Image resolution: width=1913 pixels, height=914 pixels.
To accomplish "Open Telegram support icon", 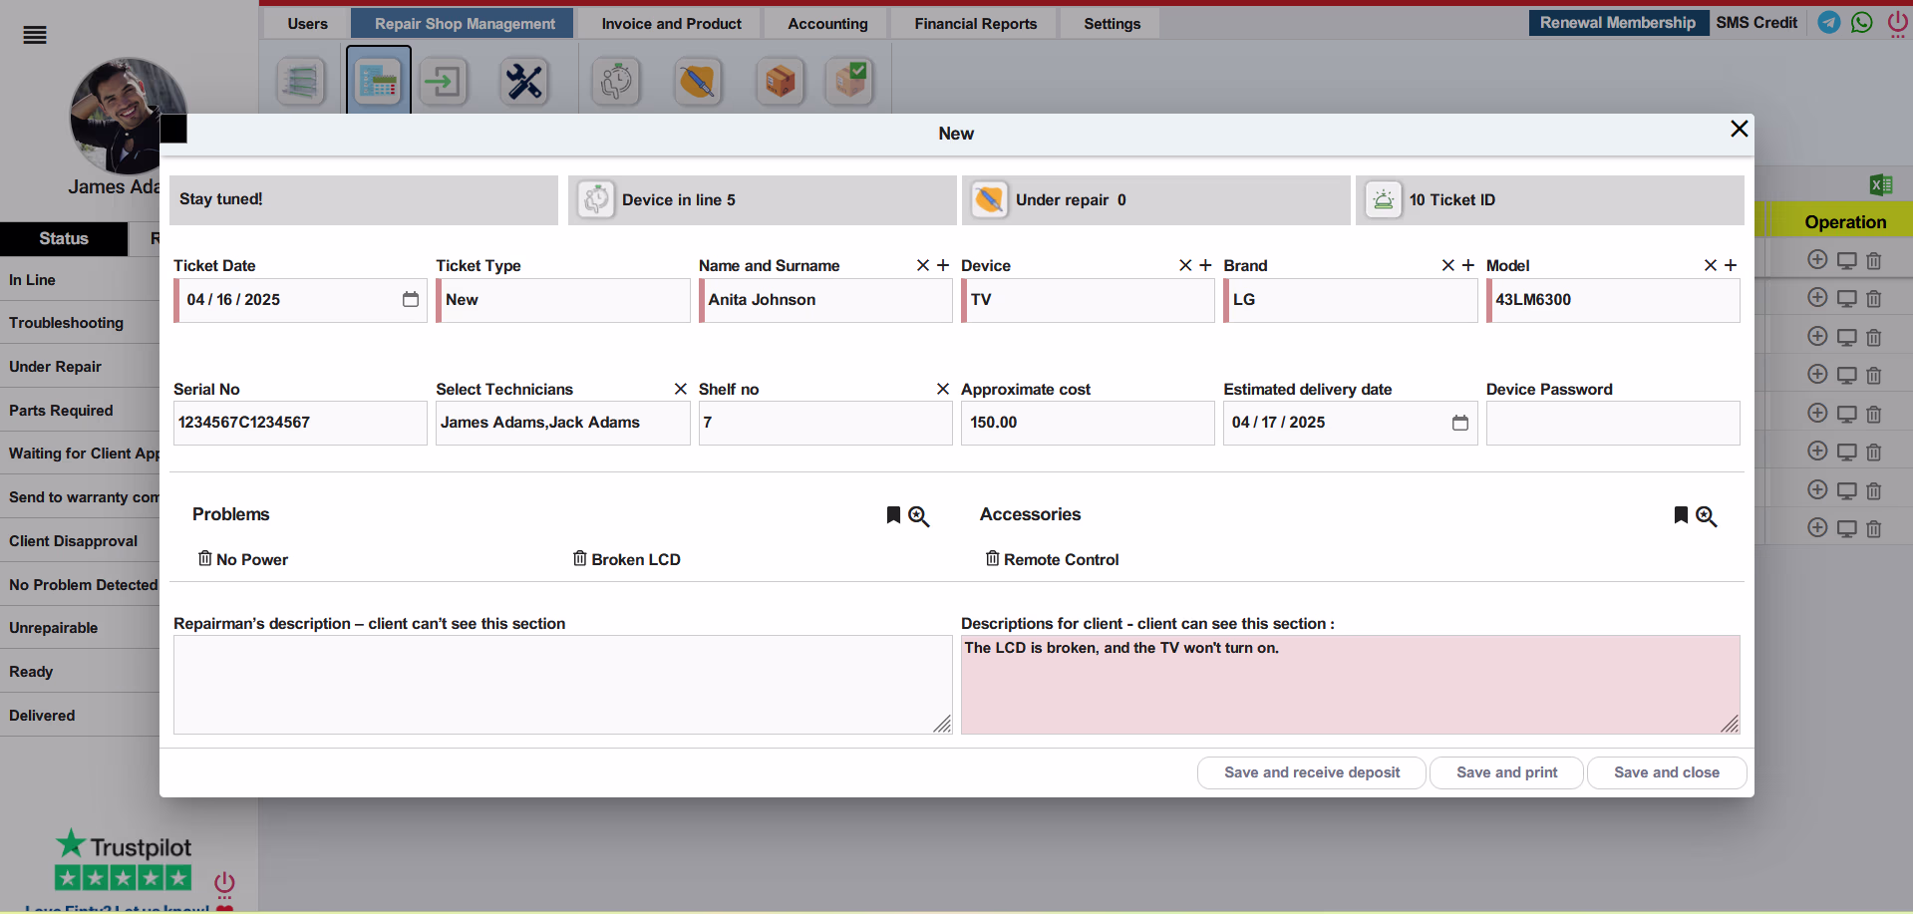I will pos(1828,22).
